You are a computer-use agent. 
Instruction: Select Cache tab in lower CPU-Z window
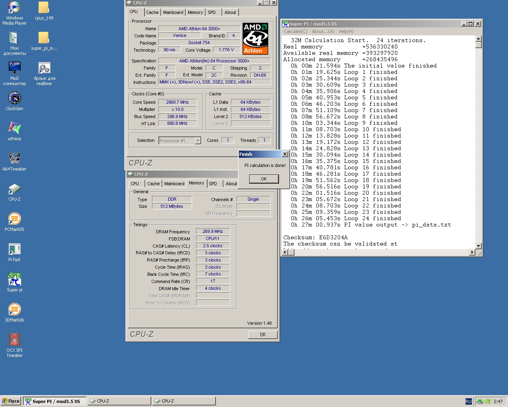coord(154,184)
